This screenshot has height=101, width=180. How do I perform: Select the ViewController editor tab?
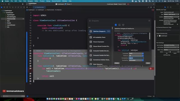pos(39,7)
